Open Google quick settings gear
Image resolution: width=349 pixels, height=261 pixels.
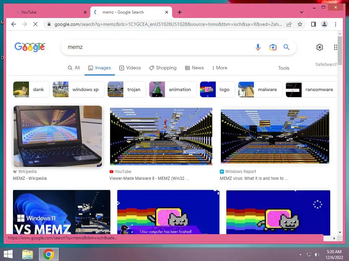(x=320, y=47)
